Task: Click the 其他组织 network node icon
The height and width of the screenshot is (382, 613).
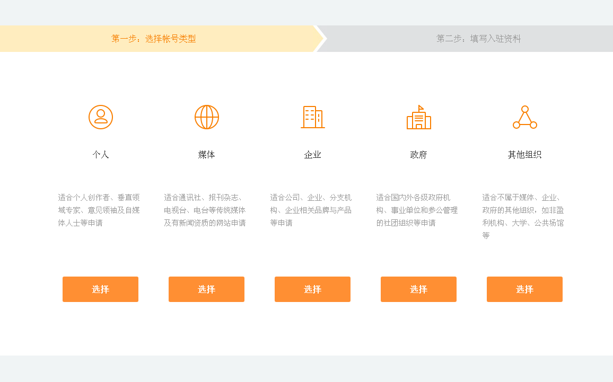Action: coord(524,118)
